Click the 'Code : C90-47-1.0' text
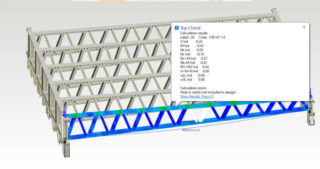 pos(212,37)
